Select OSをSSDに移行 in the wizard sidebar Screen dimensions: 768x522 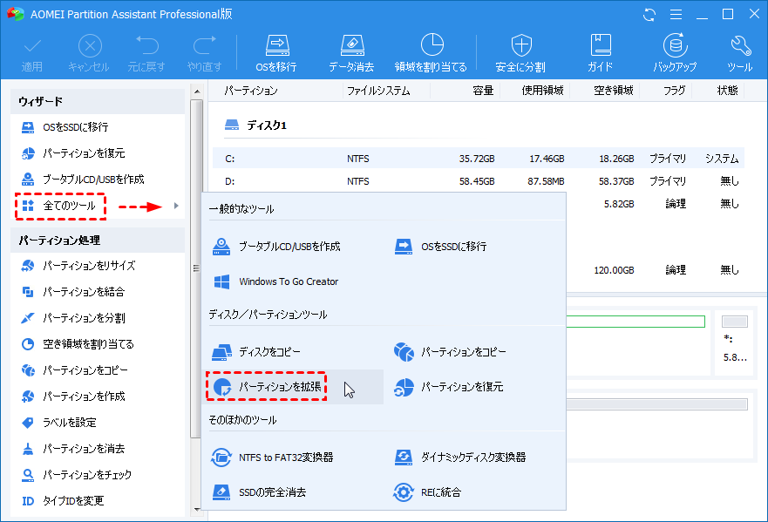(x=65, y=127)
